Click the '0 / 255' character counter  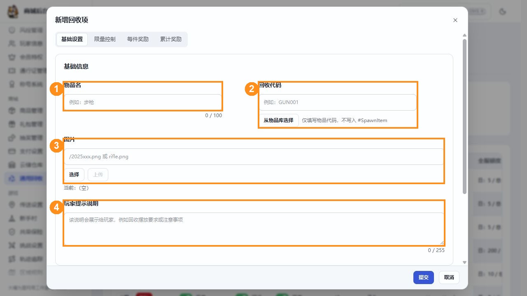pos(436,250)
